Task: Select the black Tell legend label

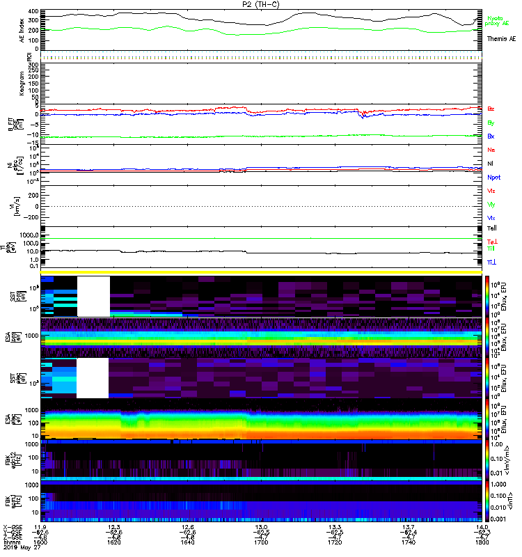Action: [492, 228]
